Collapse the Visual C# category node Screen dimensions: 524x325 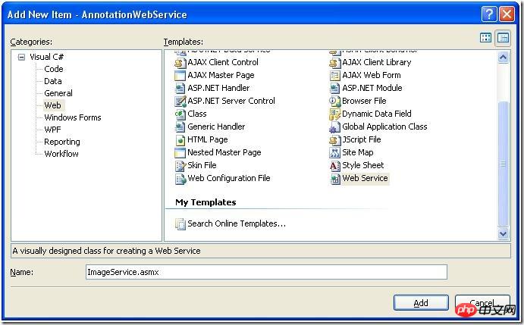coord(21,57)
